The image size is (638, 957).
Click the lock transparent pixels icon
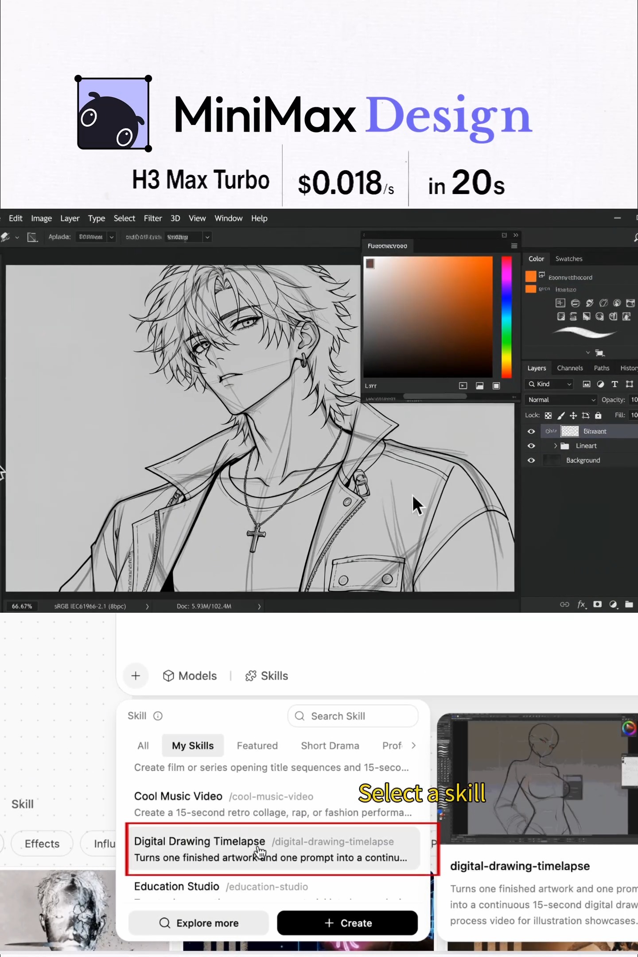[x=549, y=416]
